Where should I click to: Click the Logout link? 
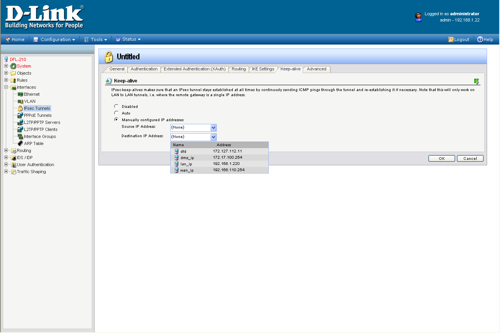coord(459,39)
